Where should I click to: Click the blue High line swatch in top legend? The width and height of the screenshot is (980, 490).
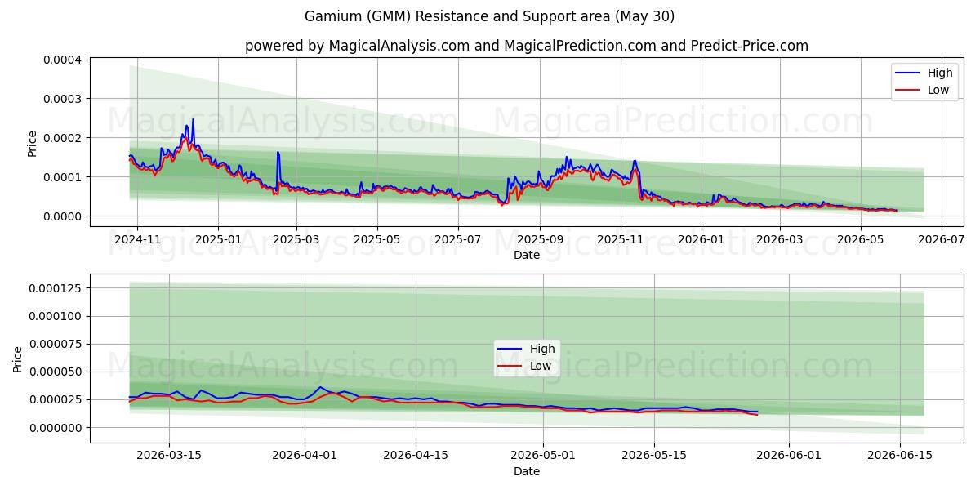907,73
